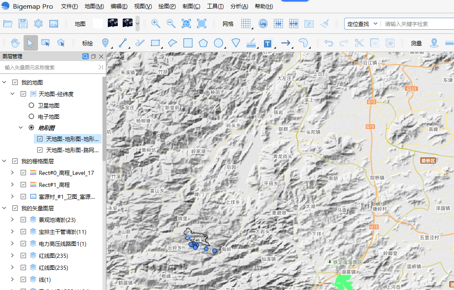Image resolution: width=454 pixels, height=290 pixels.
Task: Select the circle drawing tool
Action: [218, 43]
